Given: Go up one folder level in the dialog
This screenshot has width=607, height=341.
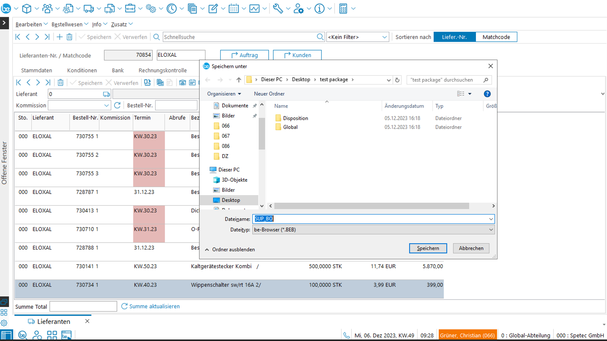Looking at the screenshot, I should click(x=239, y=80).
